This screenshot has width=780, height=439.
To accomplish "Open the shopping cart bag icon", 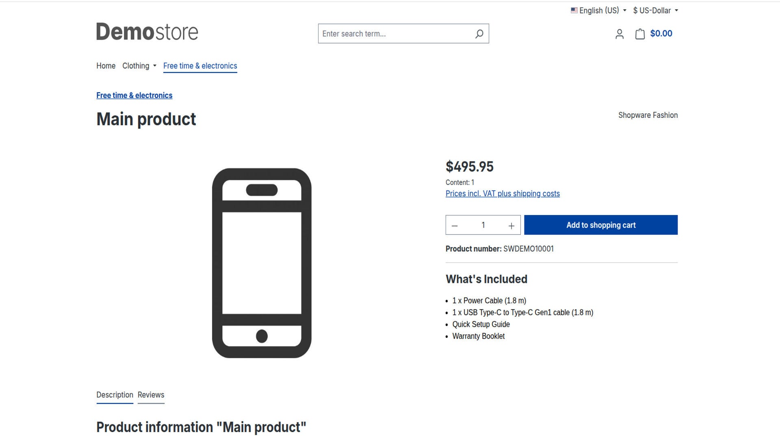I will tap(640, 34).
